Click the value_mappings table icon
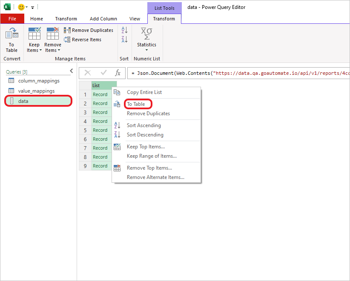 point(11,91)
